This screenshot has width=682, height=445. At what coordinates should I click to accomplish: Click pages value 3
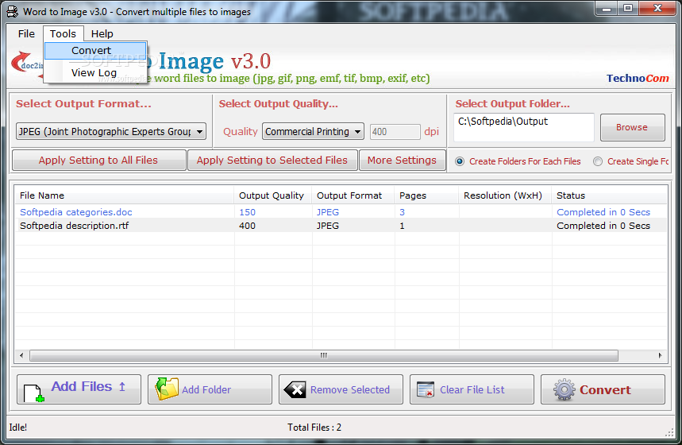(x=403, y=212)
